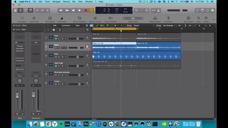Viewport: 228px width, 128px height.
Task: Open Quick Help question mark button
Action: click(25, 10)
